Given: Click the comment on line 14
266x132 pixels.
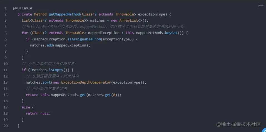Looking at the screenshot, I should [46, 89].
